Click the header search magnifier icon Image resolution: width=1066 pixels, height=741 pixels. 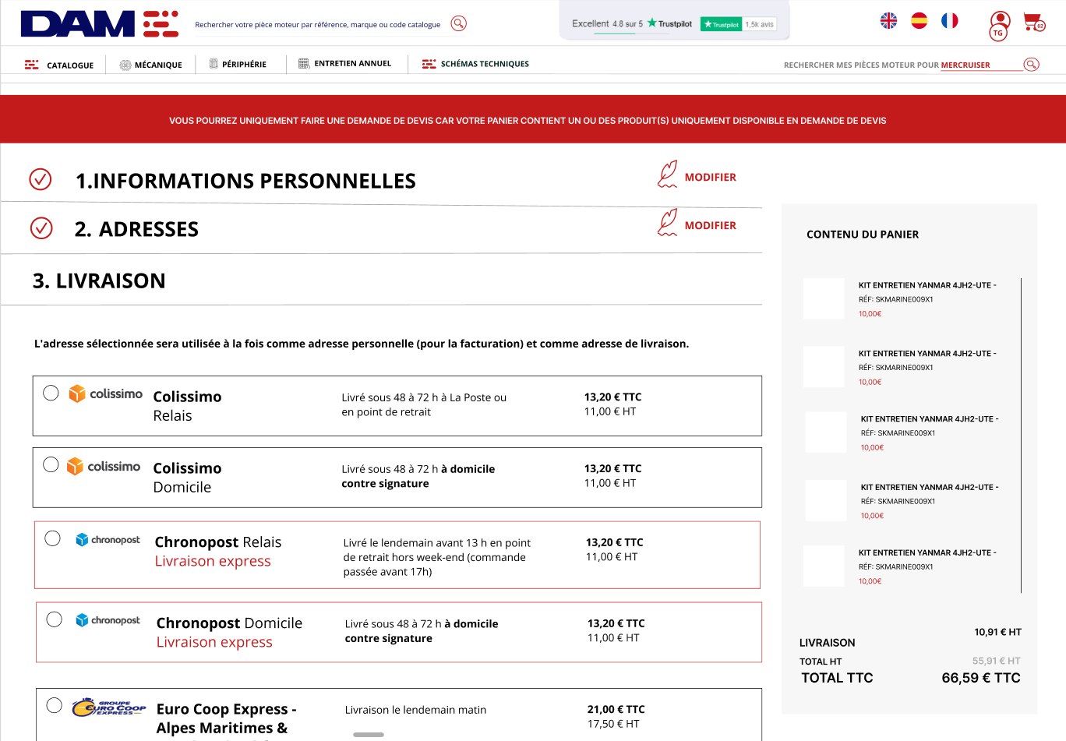click(x=459, y=23)
